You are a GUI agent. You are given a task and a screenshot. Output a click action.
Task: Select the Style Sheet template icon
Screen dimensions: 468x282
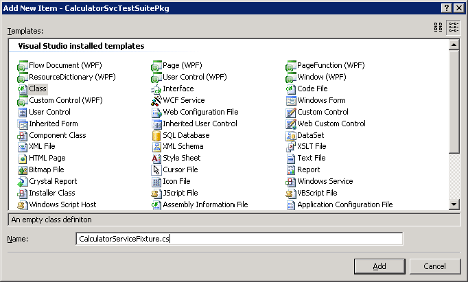tap(156, 158)
